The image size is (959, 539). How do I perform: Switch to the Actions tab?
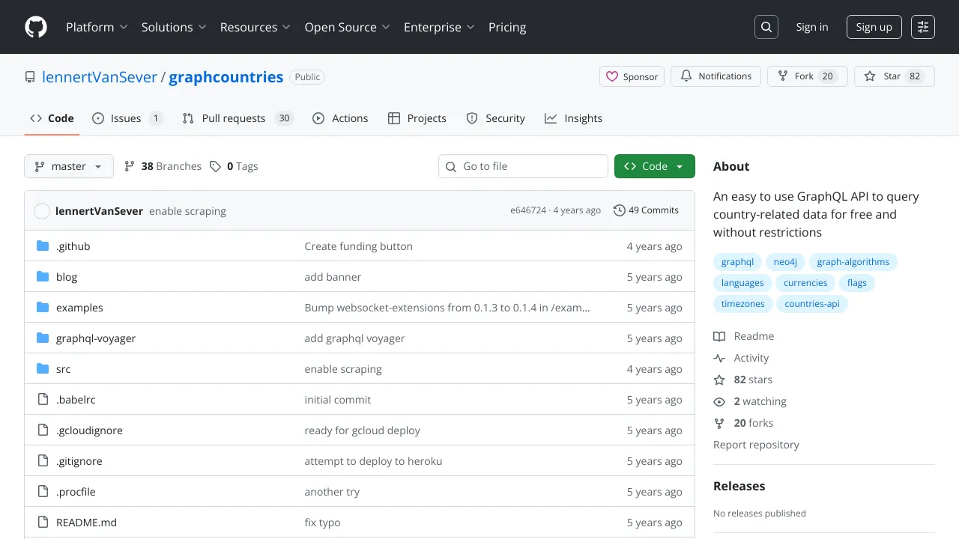[340, 118]
